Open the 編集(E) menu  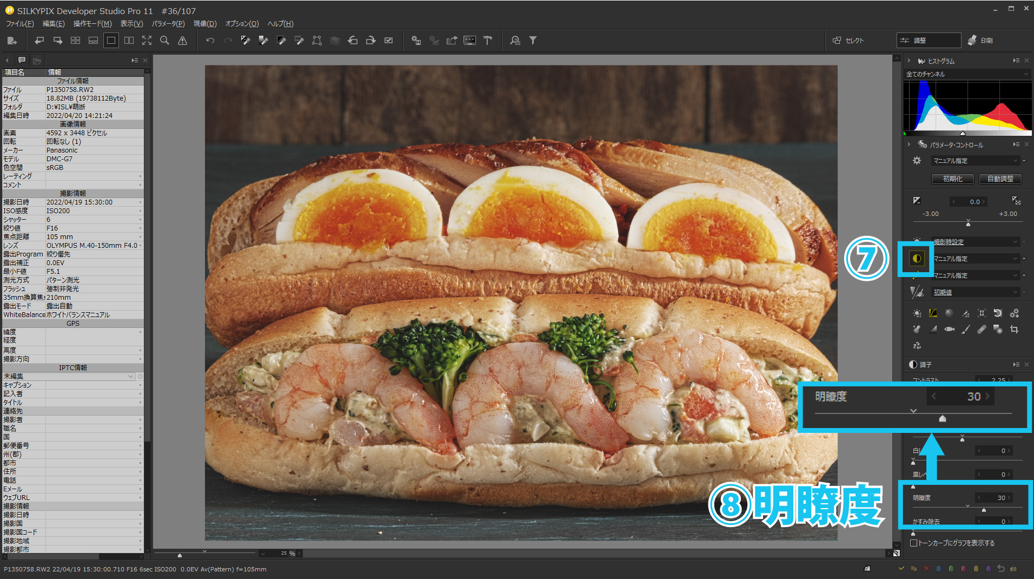click(x=54, y=24)
